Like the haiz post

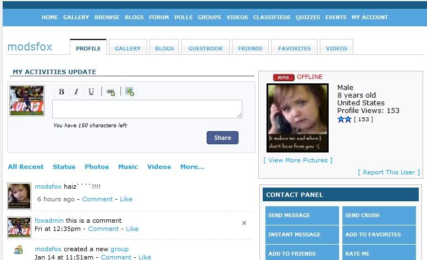(x=126, y=199)
